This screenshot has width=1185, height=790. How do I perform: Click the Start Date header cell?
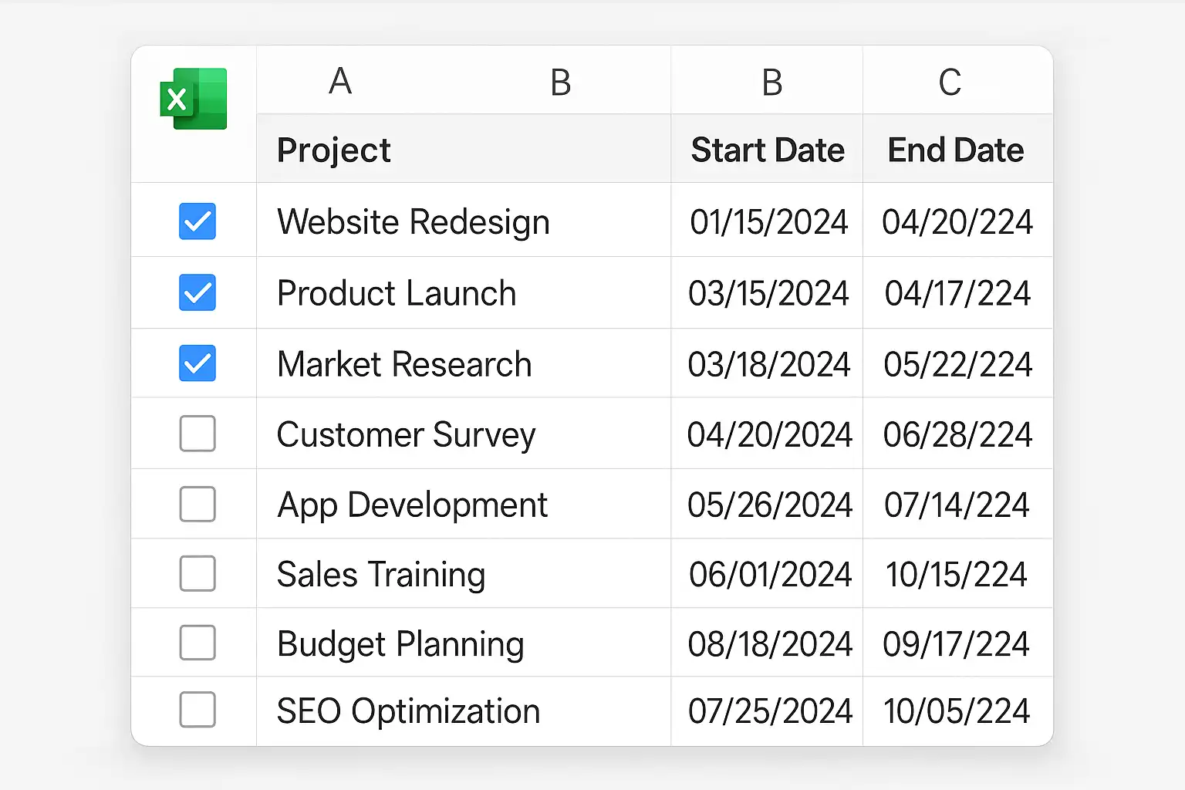(767, 149)
